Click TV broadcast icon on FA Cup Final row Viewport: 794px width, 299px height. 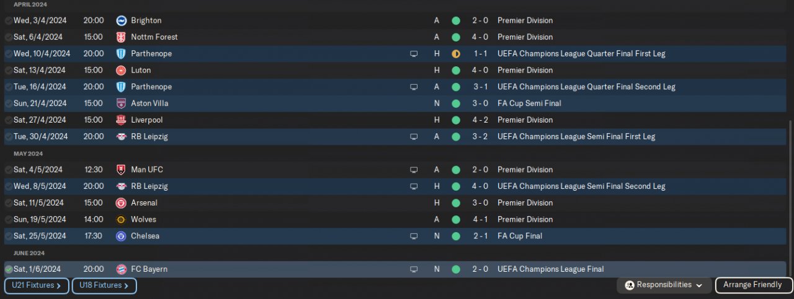tap(414, 236)
